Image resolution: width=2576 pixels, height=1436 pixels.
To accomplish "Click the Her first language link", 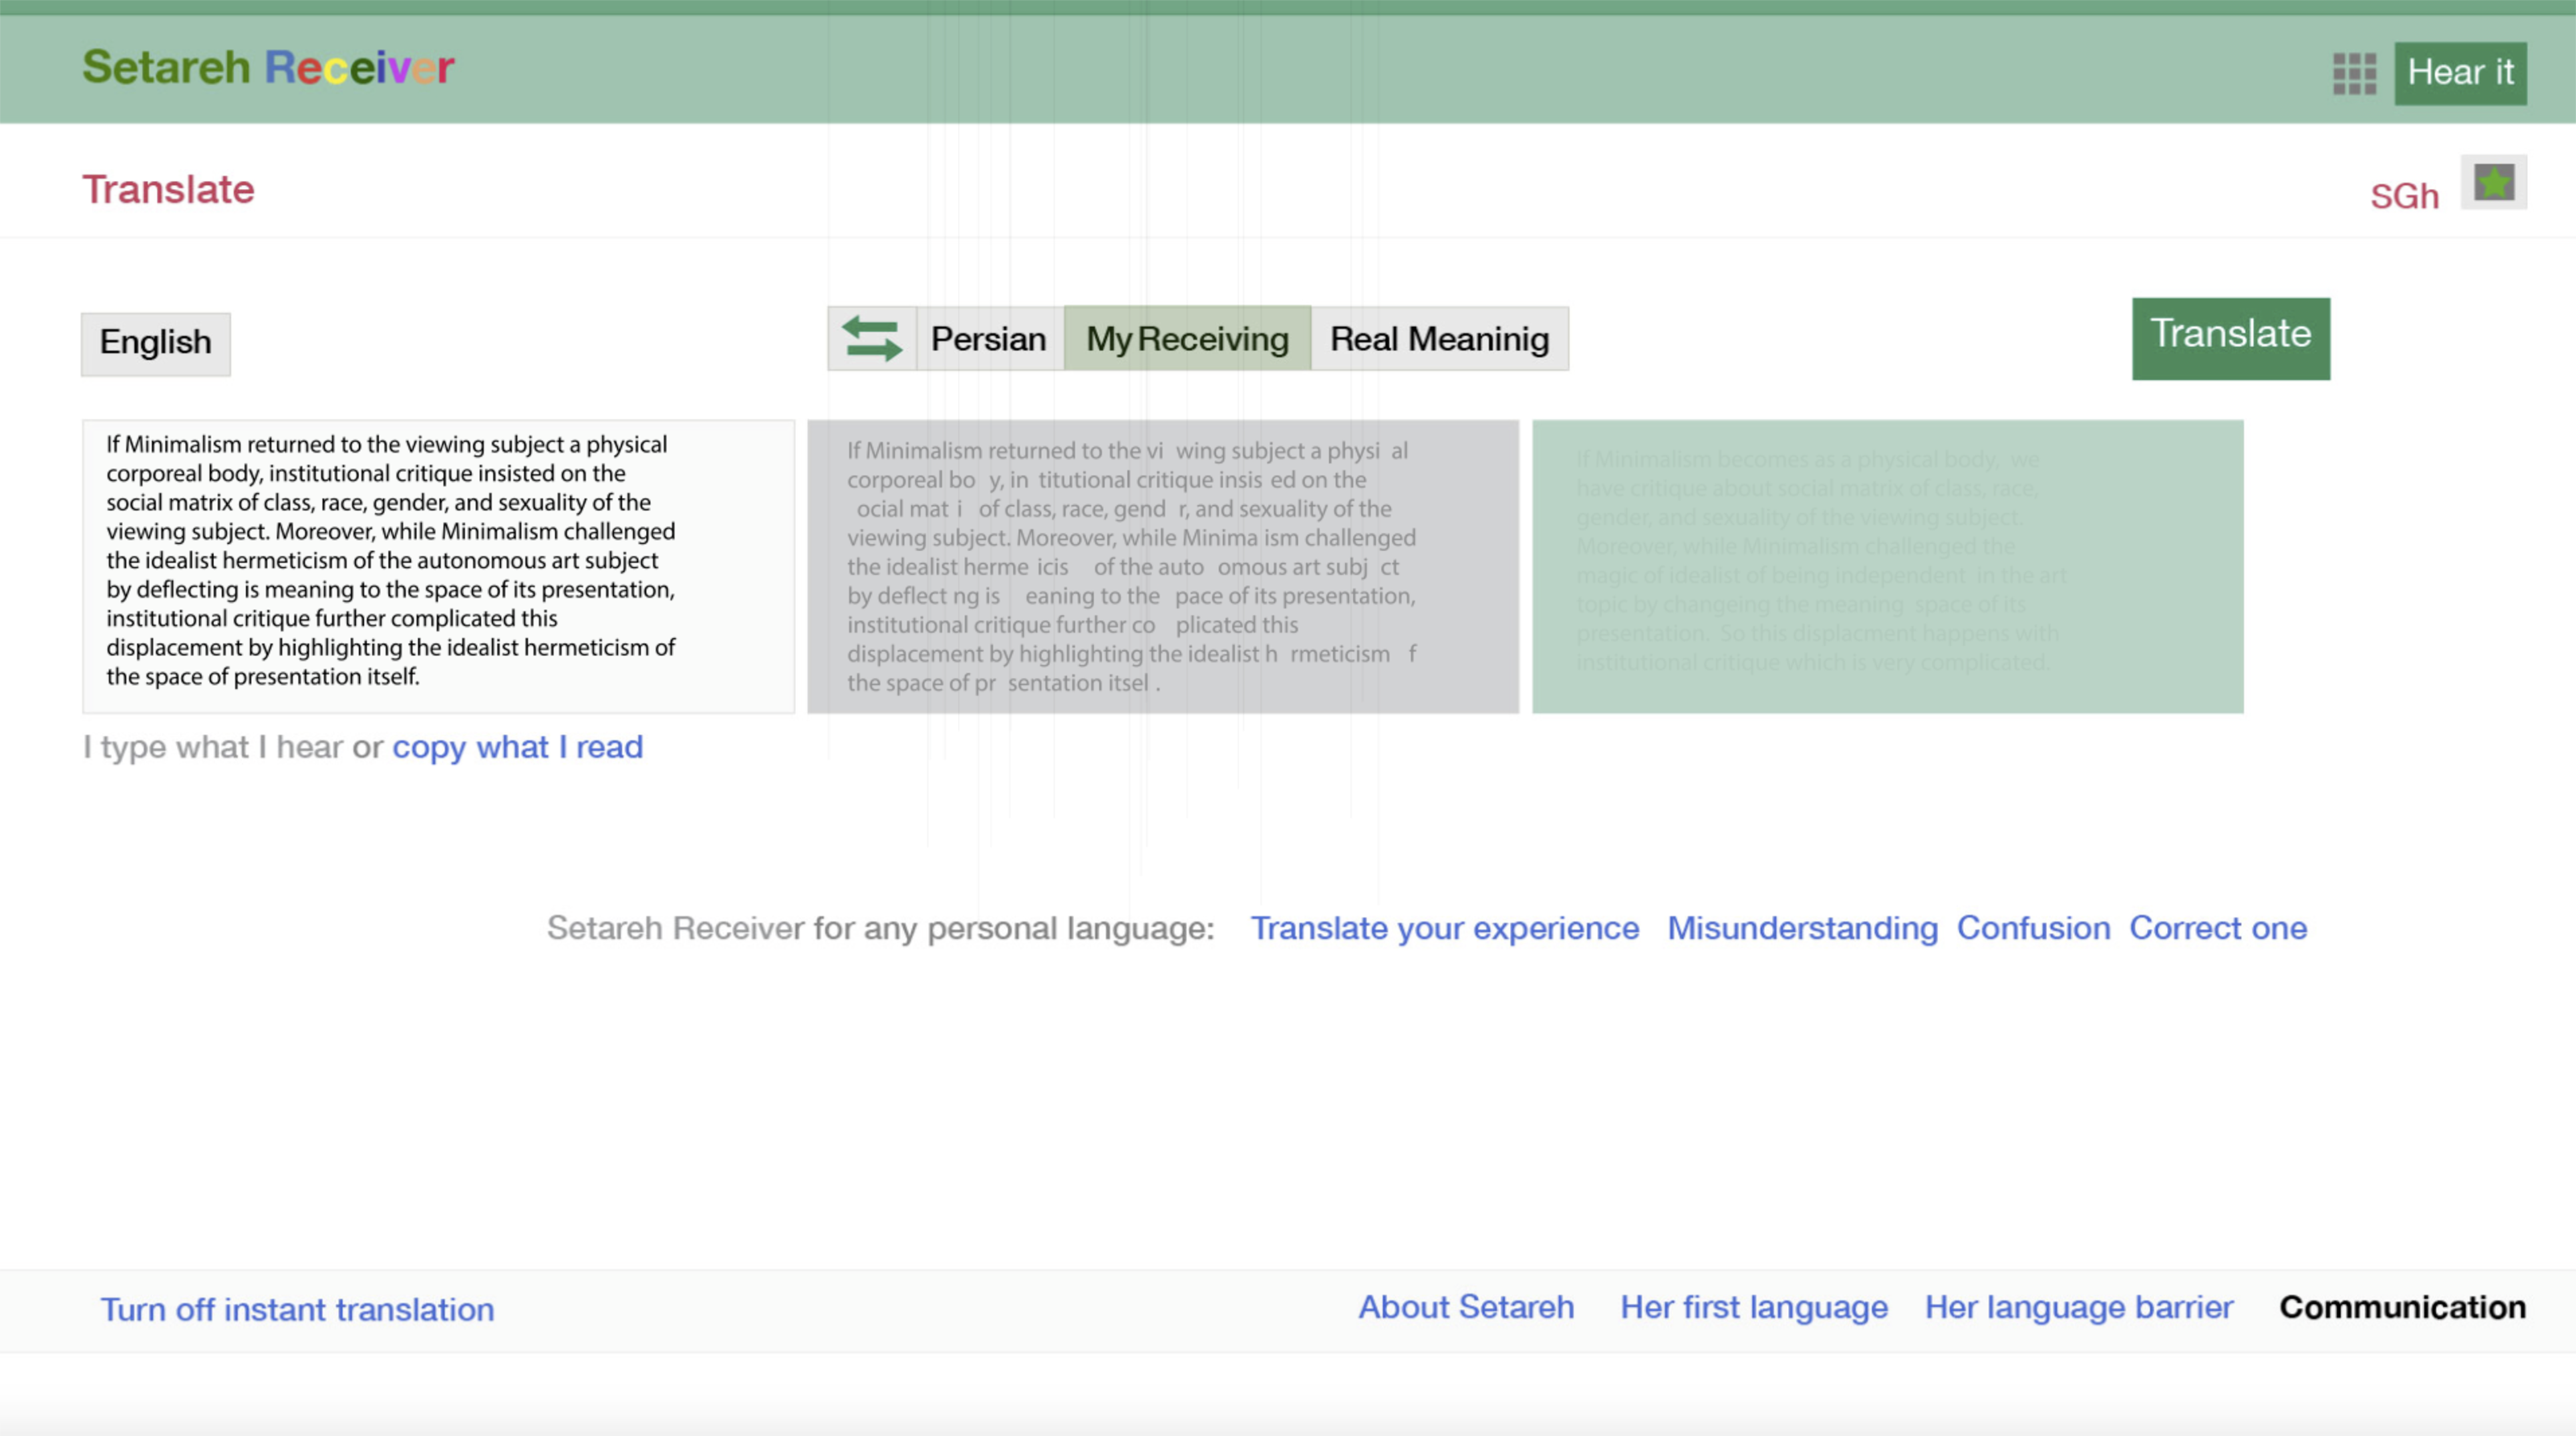I will [x=1753, y=1307].
